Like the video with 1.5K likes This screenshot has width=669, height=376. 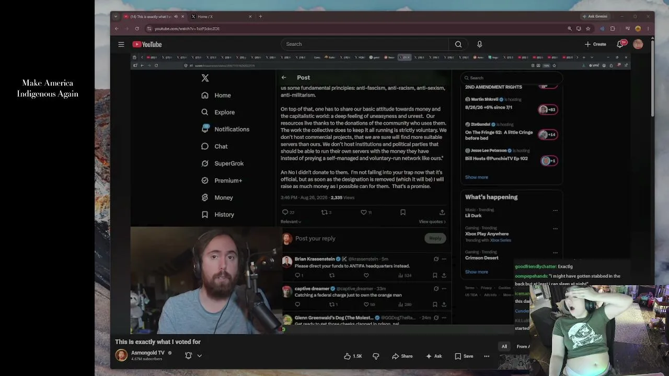click(353, 356)
